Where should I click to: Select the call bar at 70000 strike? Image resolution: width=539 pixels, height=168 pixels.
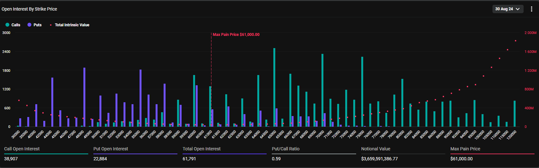pyautogui.click(x=322, y=90)
